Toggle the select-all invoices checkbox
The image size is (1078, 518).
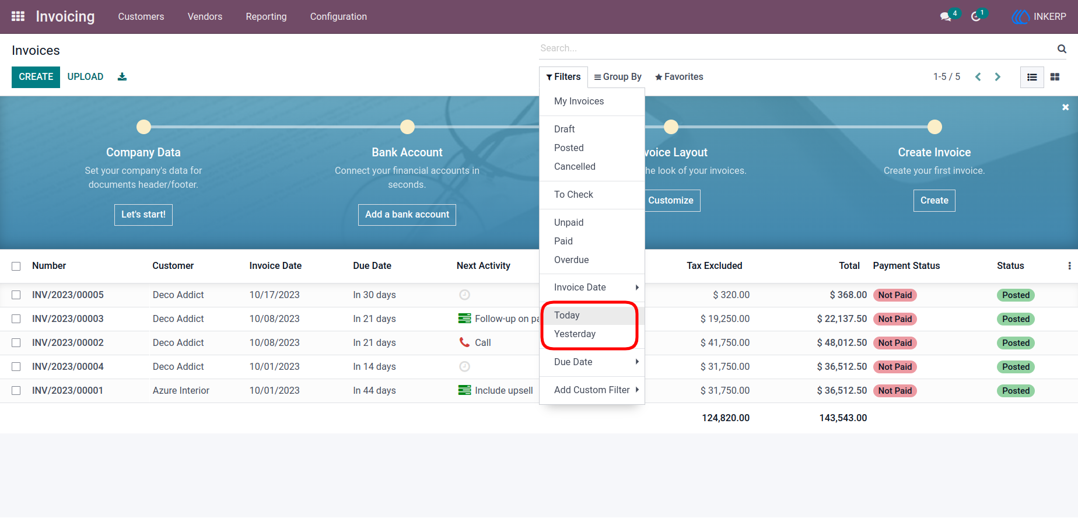[16, 266]
